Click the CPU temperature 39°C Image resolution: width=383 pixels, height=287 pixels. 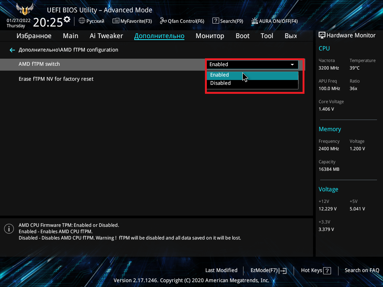355,68
